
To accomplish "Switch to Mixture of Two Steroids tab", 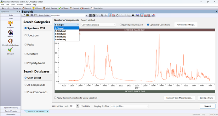I will [x=36, y=111].
